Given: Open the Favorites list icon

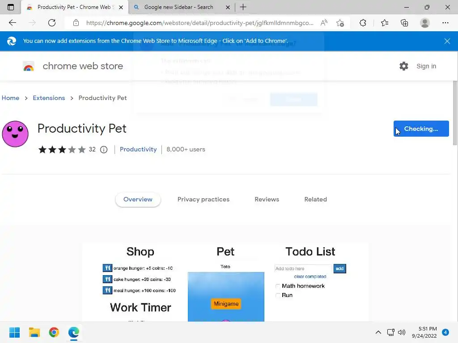Looking at the screenshot, I should [385, 23].
